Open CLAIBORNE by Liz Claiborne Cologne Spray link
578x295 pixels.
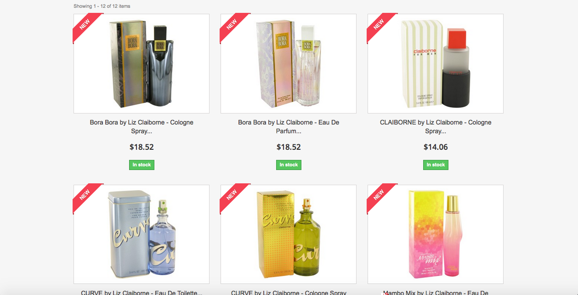436,127
